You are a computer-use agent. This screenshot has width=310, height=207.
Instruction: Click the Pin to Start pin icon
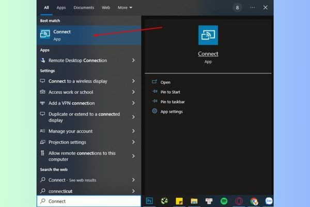pos(154,92)
